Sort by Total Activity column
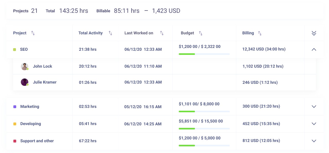329x153 pixels. tap(110, 33)
